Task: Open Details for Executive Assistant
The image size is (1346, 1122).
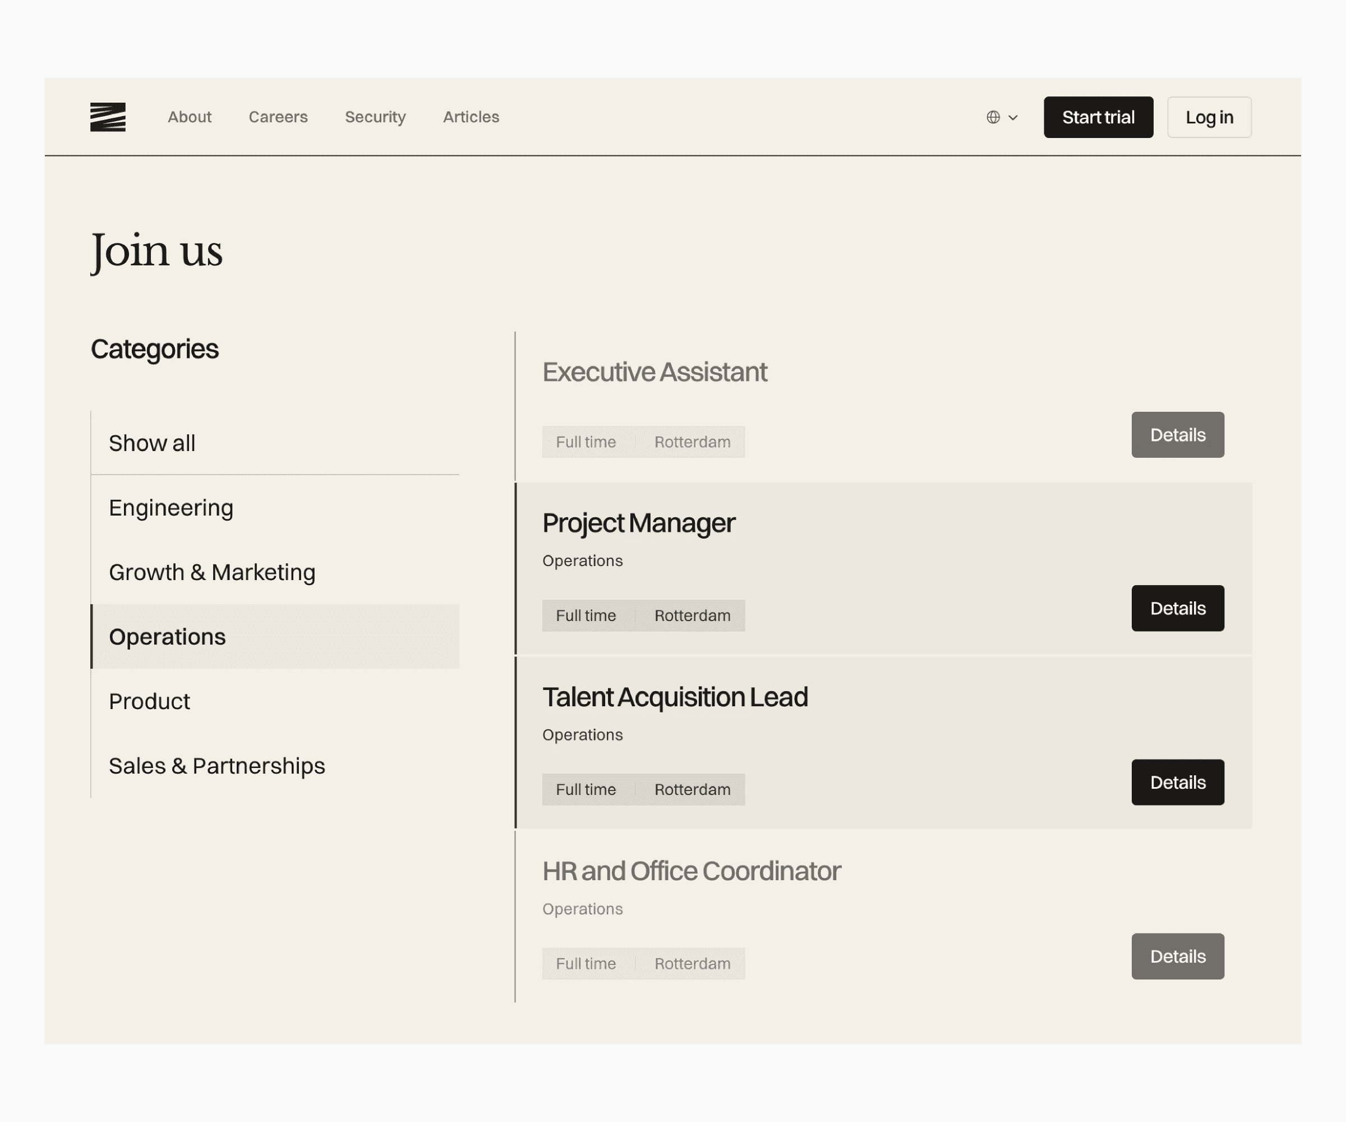Action: [1177, 435]
